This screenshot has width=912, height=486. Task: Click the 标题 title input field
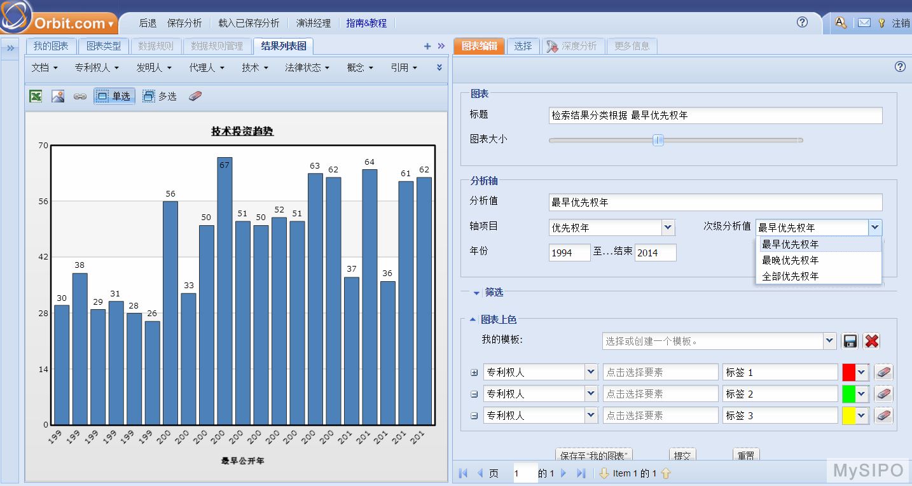point(715,115)
